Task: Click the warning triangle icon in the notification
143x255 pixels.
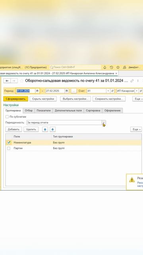Action: (132, 180)
